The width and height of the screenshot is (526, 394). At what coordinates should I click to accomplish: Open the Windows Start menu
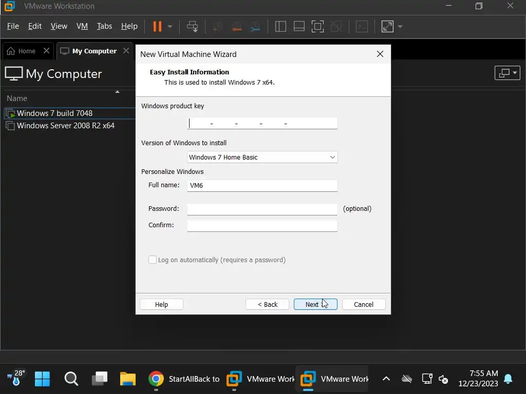pyautogui.click(x=42, y=379)
